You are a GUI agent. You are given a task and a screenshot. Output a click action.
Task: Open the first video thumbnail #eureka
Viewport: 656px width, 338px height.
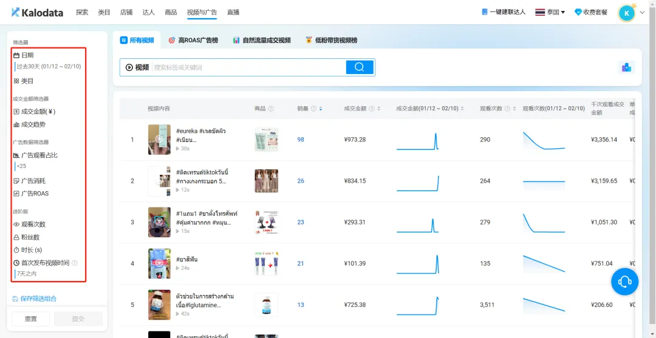[x=159, y=140]
